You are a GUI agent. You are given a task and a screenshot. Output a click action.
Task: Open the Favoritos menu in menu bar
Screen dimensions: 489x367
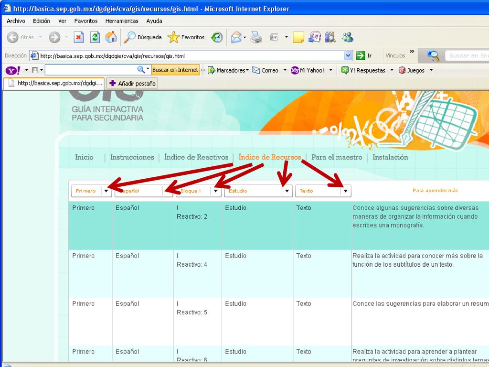86,21
